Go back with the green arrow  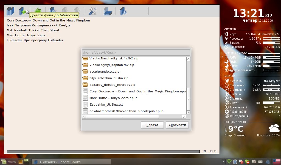point(38,11)
